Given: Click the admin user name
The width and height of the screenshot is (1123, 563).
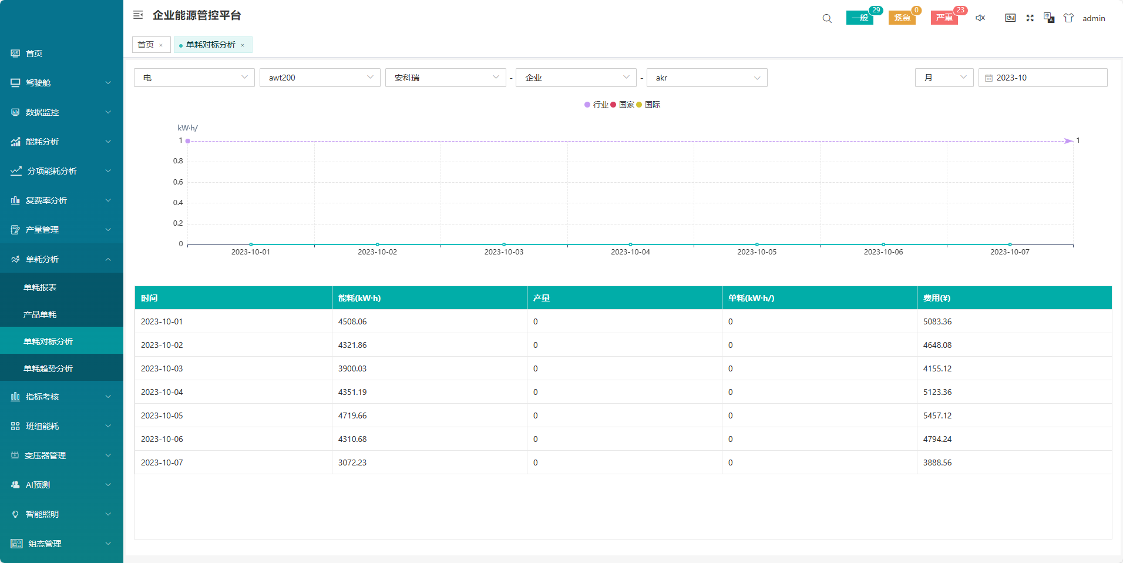Looking at the screenshot, I should coord(1094,18).
